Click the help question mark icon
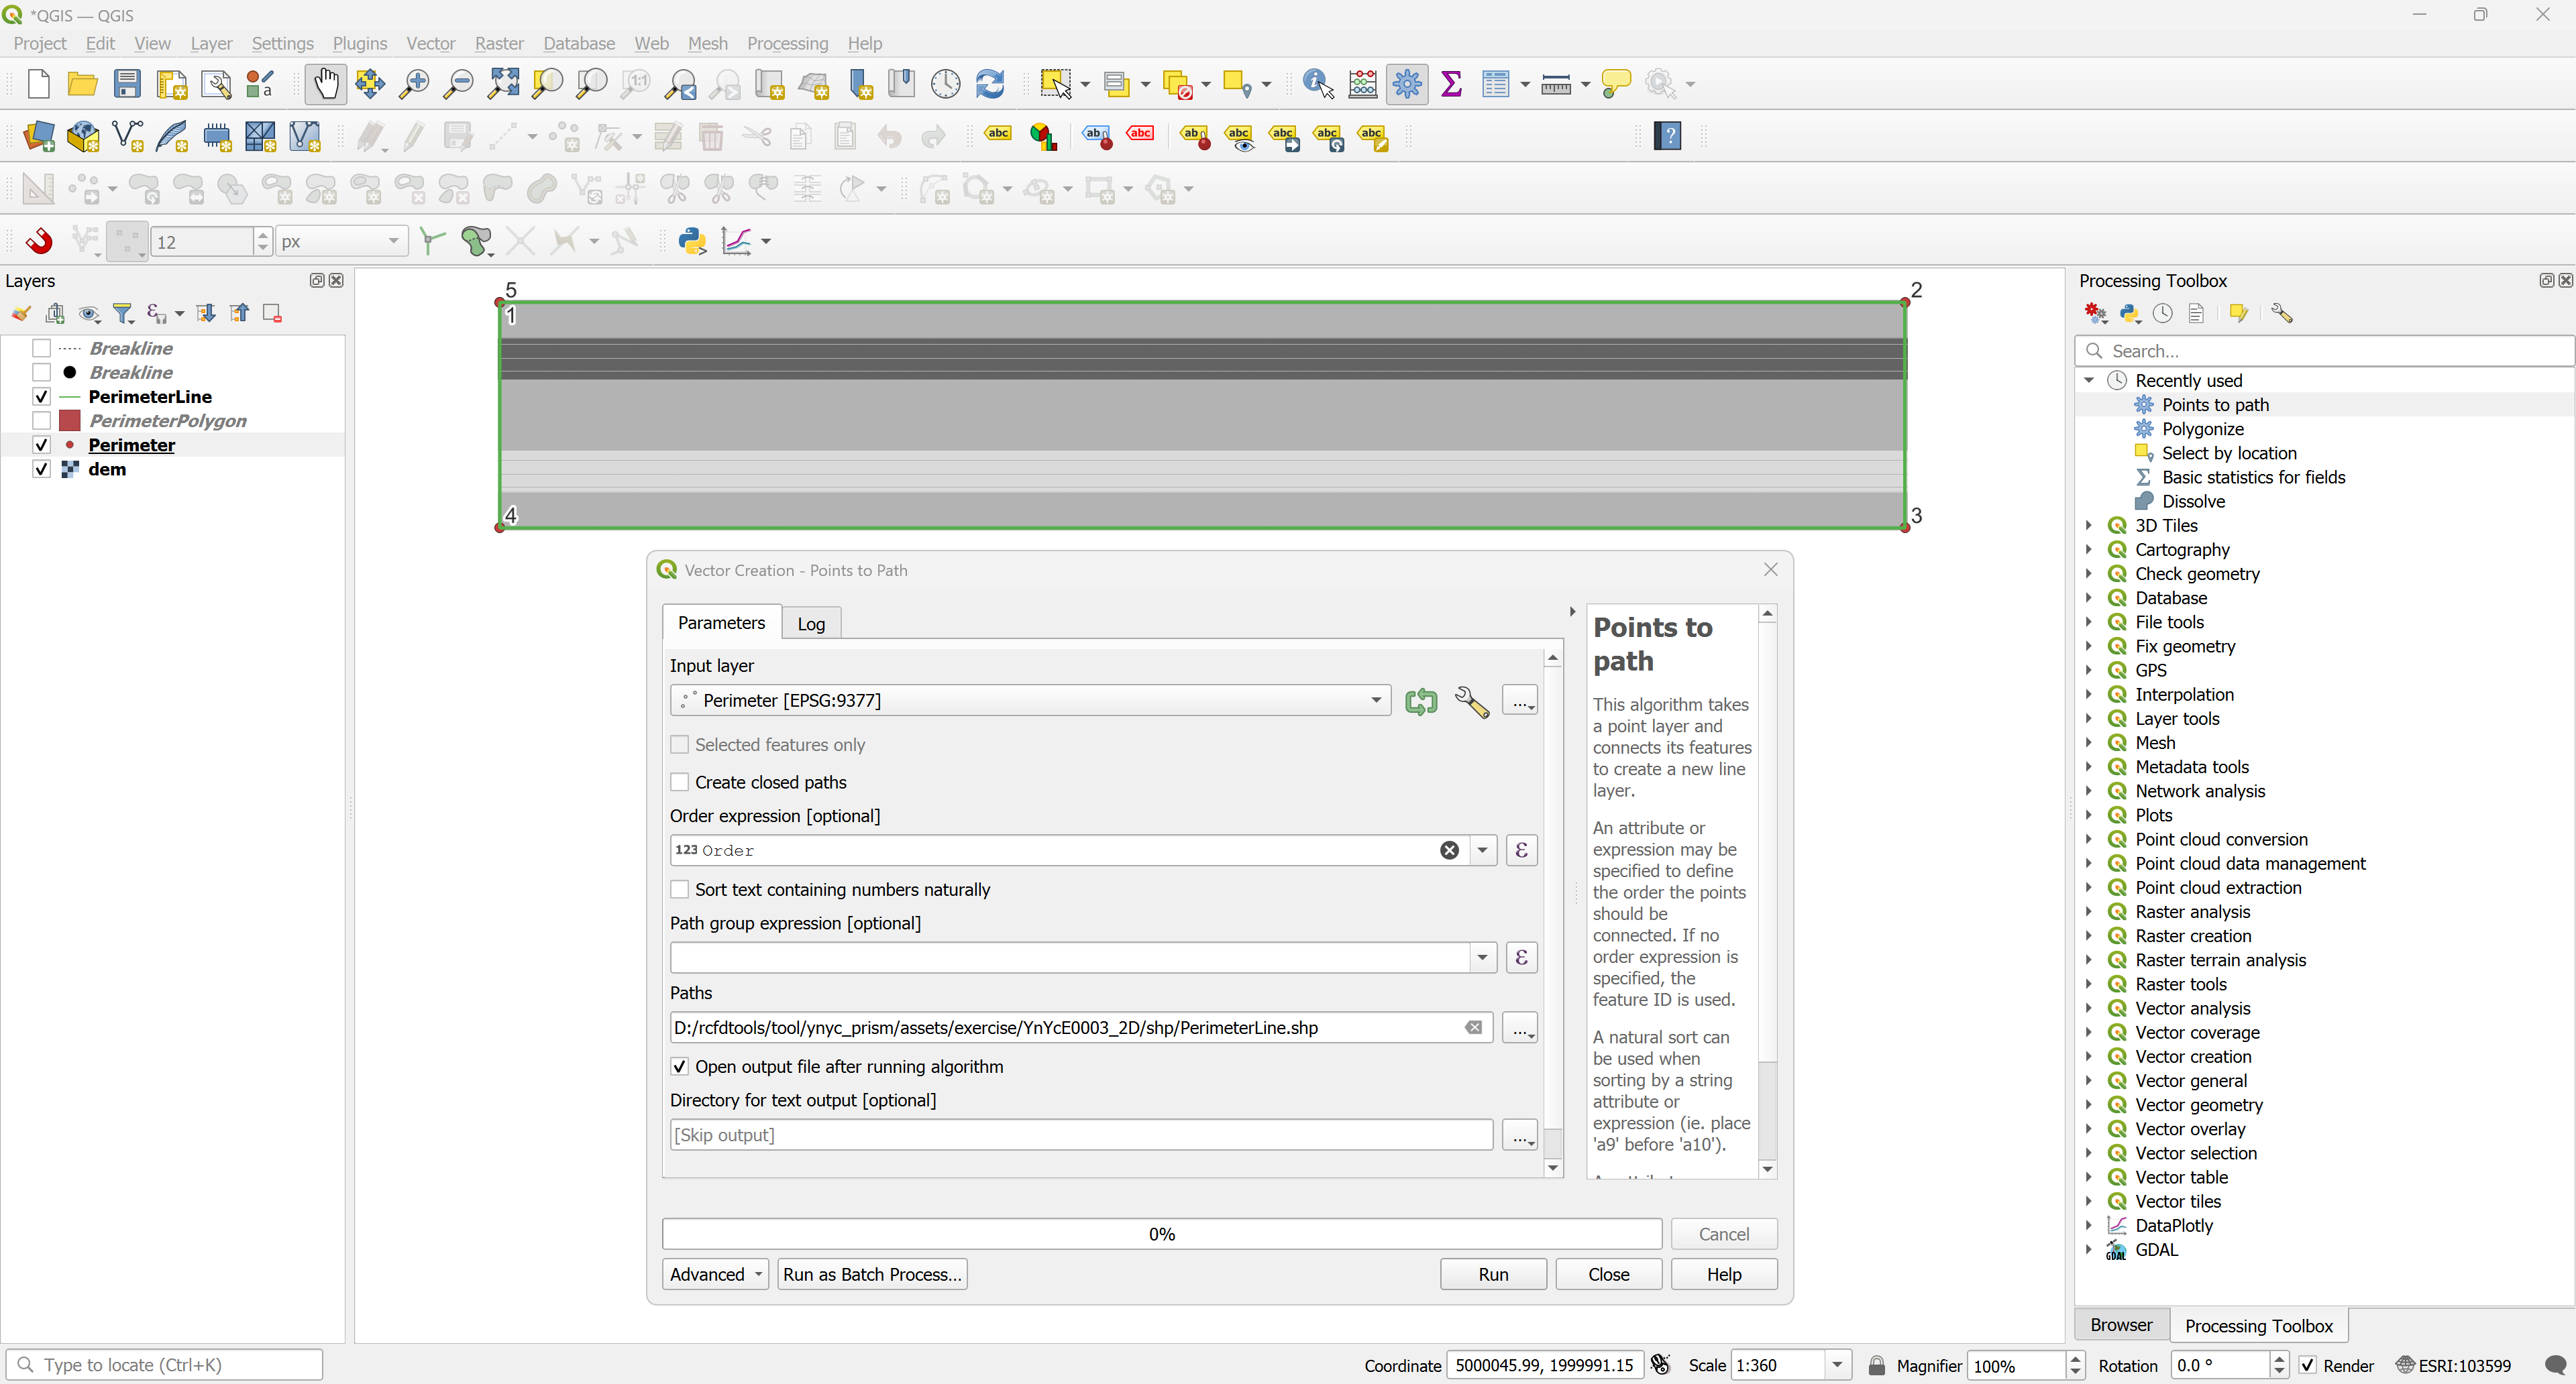This screenshot has height=1384, width=2576. click(1668, 136)
